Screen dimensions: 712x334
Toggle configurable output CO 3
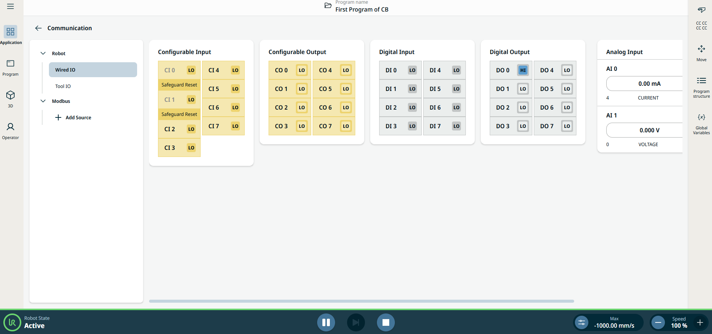[301, 126]
